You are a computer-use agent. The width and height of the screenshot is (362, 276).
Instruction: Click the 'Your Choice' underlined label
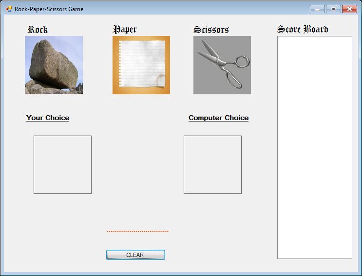coord(48,118)
